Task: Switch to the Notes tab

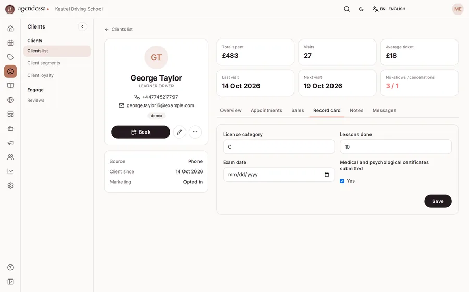Action: coord(356,110)
